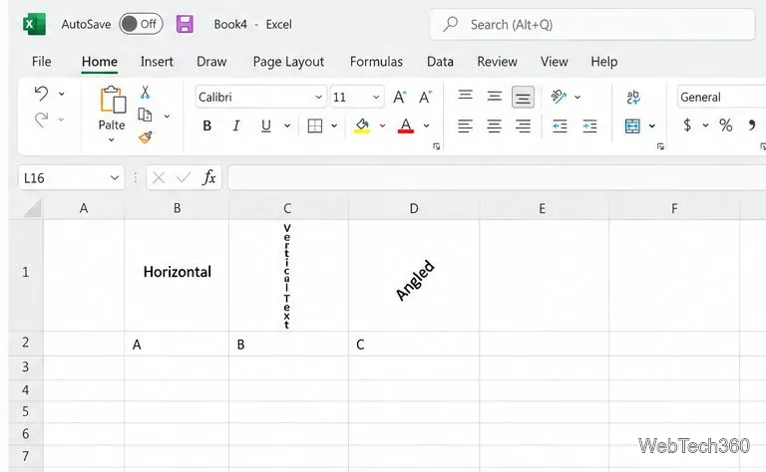Viewport: 766px width, 472px height.
Task: Select Center horizontal align icon
Action: 494,126
